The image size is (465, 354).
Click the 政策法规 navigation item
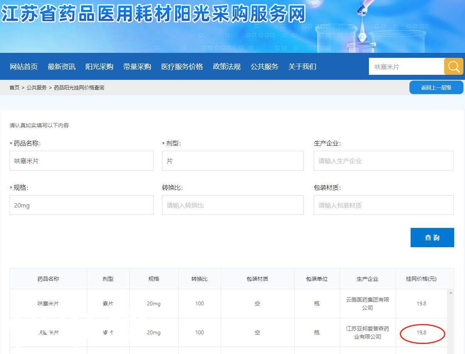point(227,67)
